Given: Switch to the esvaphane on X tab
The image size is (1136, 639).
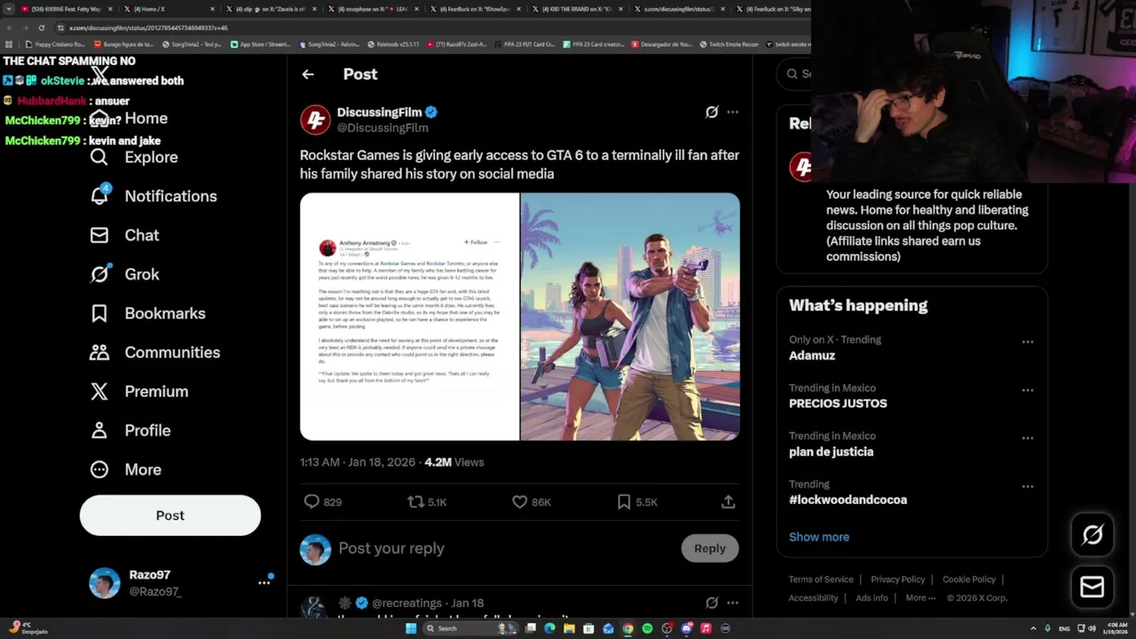Looking at the screenshot, I should (x=372, y=9).
